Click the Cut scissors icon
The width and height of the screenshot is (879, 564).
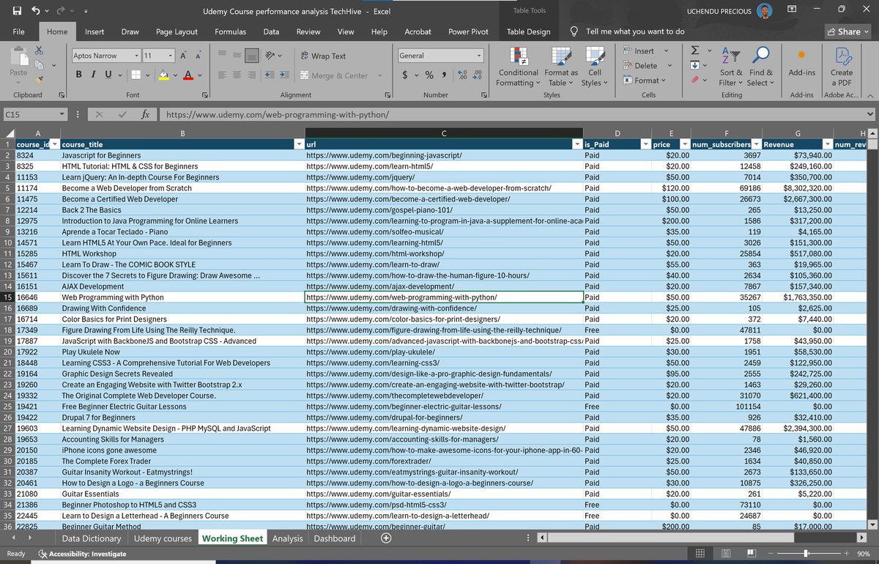[x=39, y=51]
